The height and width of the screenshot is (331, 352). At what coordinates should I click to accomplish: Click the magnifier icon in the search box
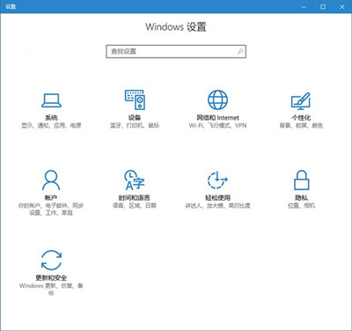point(240,51)
